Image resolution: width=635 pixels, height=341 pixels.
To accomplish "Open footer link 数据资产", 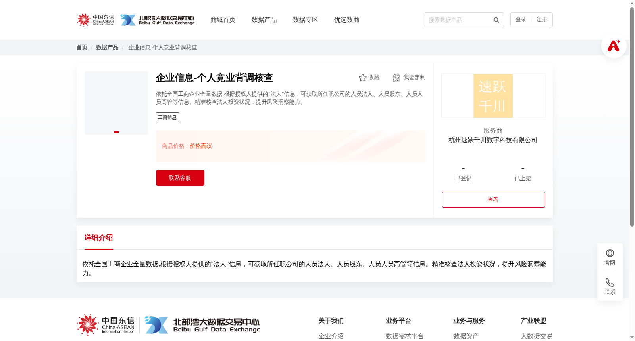I will [x=466, y=336].
